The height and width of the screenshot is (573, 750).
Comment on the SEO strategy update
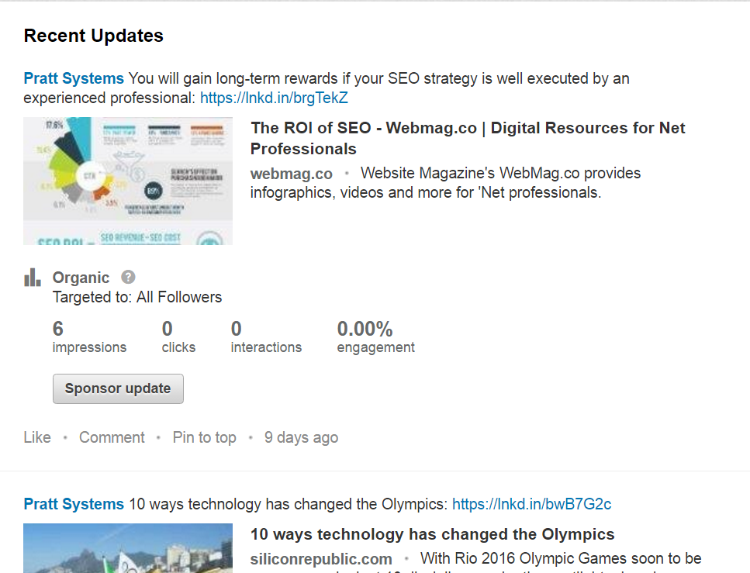(x=112, y=437)
